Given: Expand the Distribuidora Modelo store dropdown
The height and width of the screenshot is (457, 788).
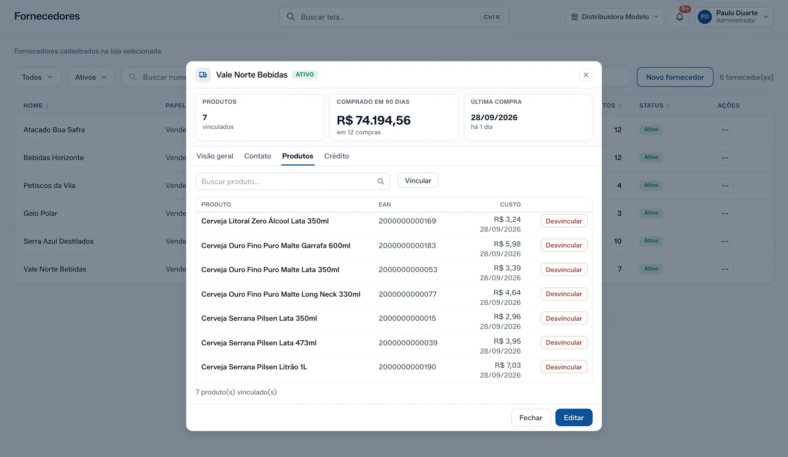Looking at the screenshot, I should [614, 17].
